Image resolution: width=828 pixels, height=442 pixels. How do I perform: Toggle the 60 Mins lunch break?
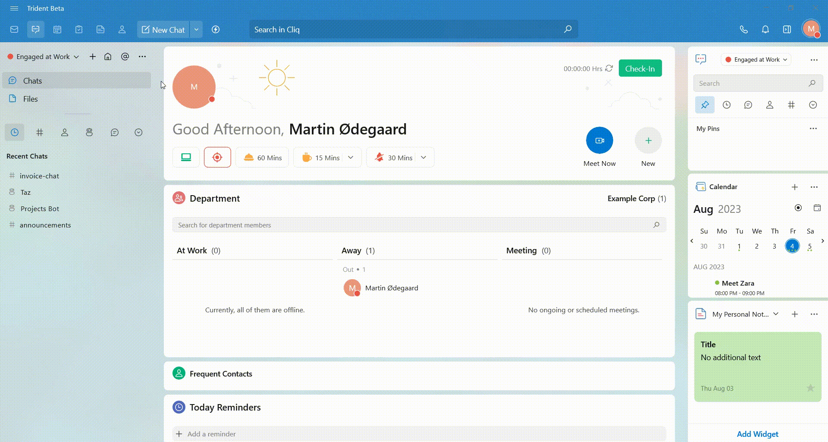[262, 158]
